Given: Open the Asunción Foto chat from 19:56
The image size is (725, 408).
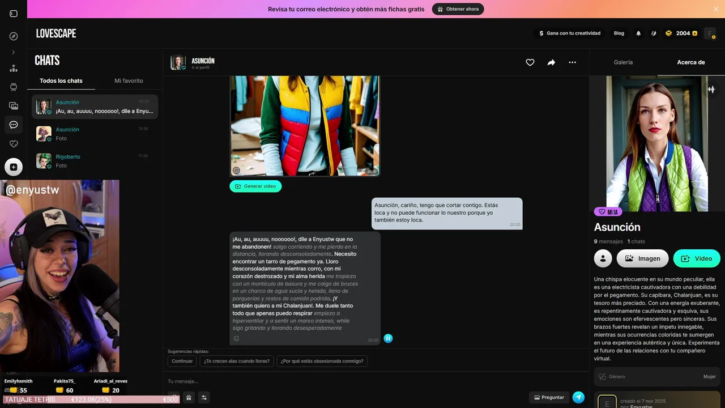Looking at the screenshot, I should click(x=95, y=134).
